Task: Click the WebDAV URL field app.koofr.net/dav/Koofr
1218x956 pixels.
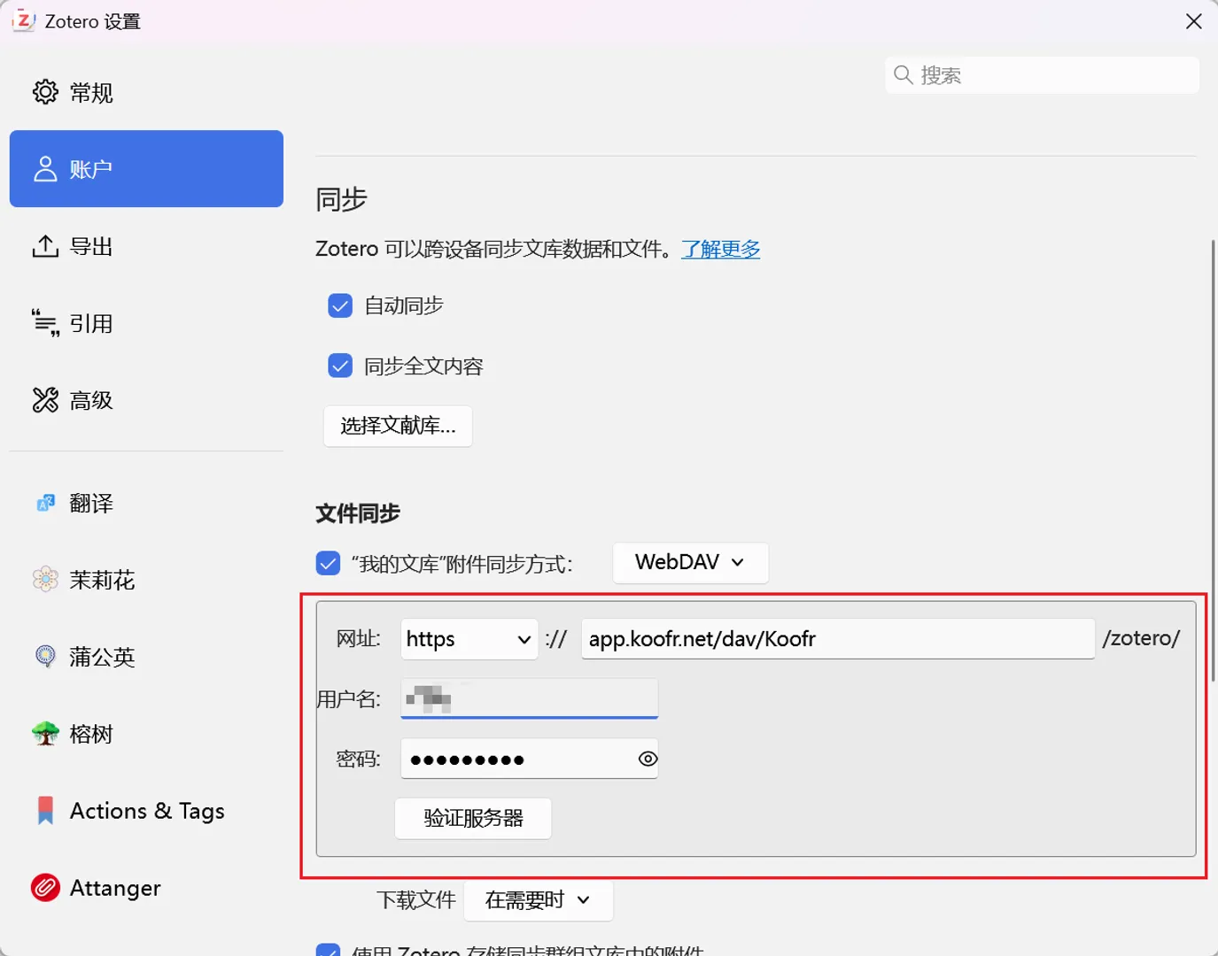Action: point(838,639)
